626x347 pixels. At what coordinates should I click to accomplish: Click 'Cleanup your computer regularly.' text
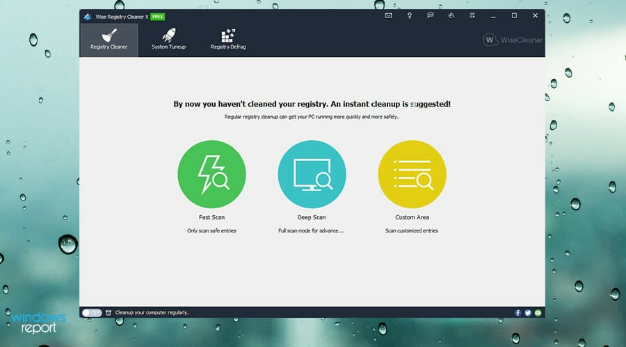pyautogui.click(x=152, y=313)
